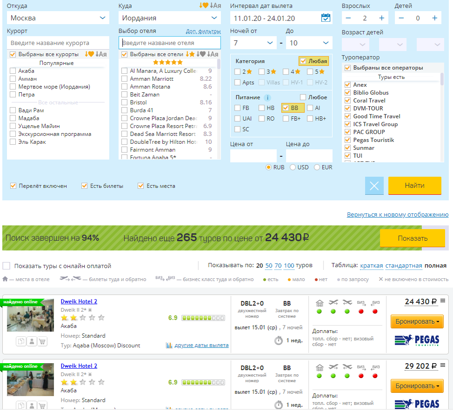Viewport: 453px width, 410px height.
Task: Sort destination countries by popularity heart icon
Action: coord(204,6)
